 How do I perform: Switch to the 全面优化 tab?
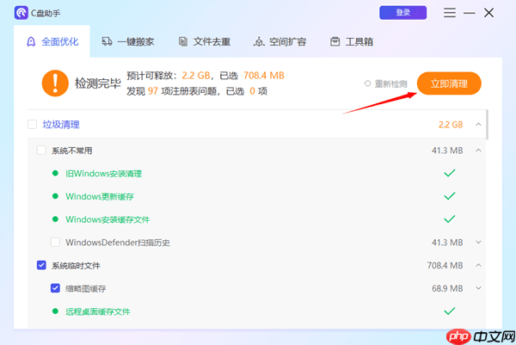pos(52,41)
